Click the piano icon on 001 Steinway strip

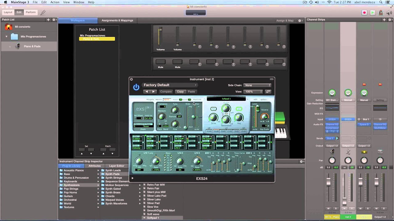point(332,152)
